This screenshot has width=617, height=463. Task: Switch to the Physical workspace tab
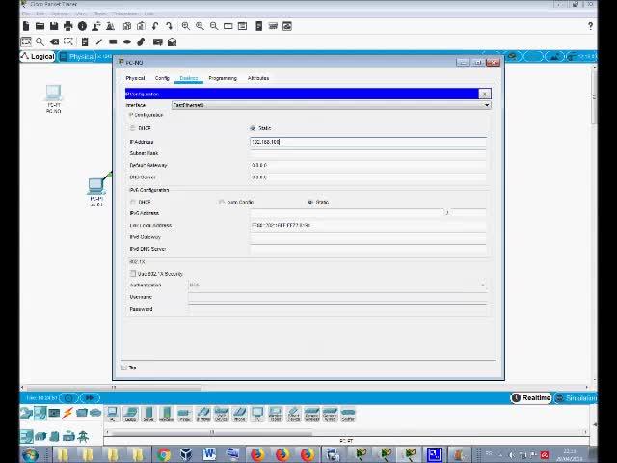(x=78, y=56)
